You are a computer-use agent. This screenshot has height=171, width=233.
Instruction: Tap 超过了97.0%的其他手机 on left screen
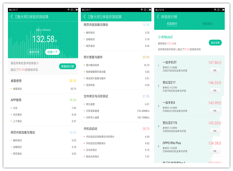[24, 70]
